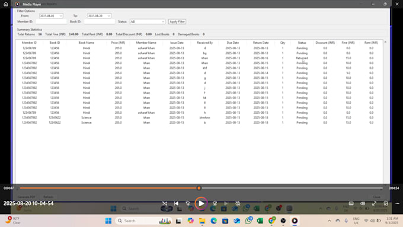Open the system volume tray icon
This screenshot has width=403, height=227.
372,221
